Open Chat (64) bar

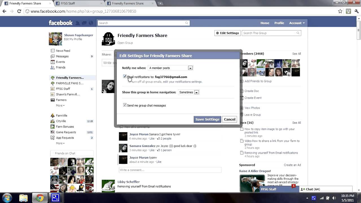[x=326, y=189]
